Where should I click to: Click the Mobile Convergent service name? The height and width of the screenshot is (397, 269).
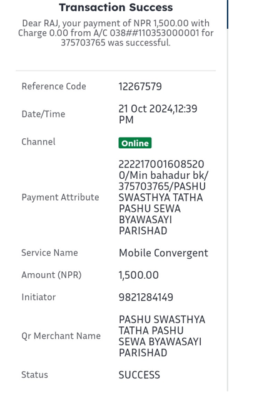click(x=163, y=253)
